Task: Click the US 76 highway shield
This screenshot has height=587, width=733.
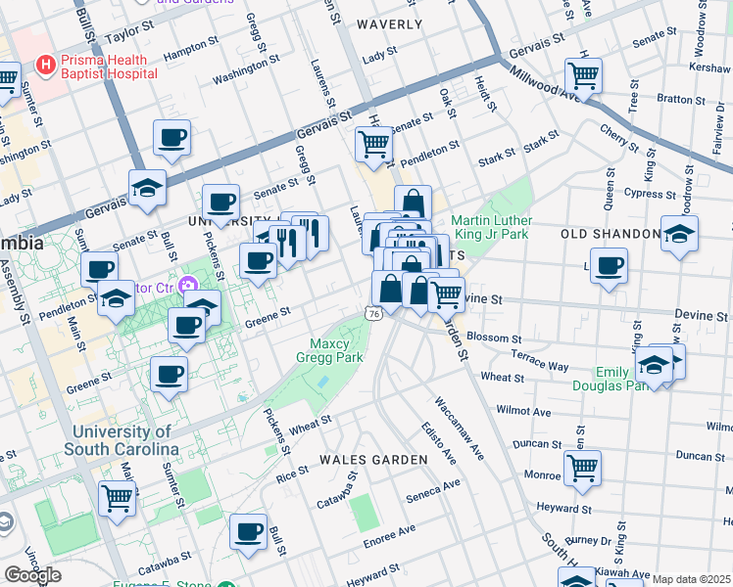Action: point(374,313)
